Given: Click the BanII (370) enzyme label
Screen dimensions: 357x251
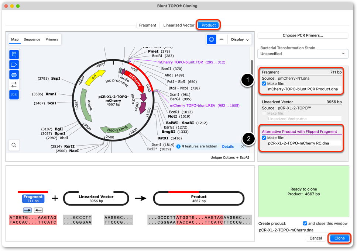Looking at the screenshot, I should pos(172,69).
